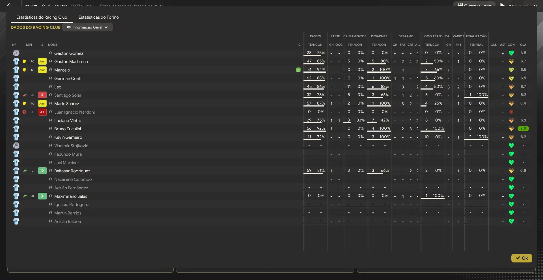Image resolution: width=543 pixels, height=280 pixels.
Task: Sort by MIN column header
Action: click(x=29, y=45)
